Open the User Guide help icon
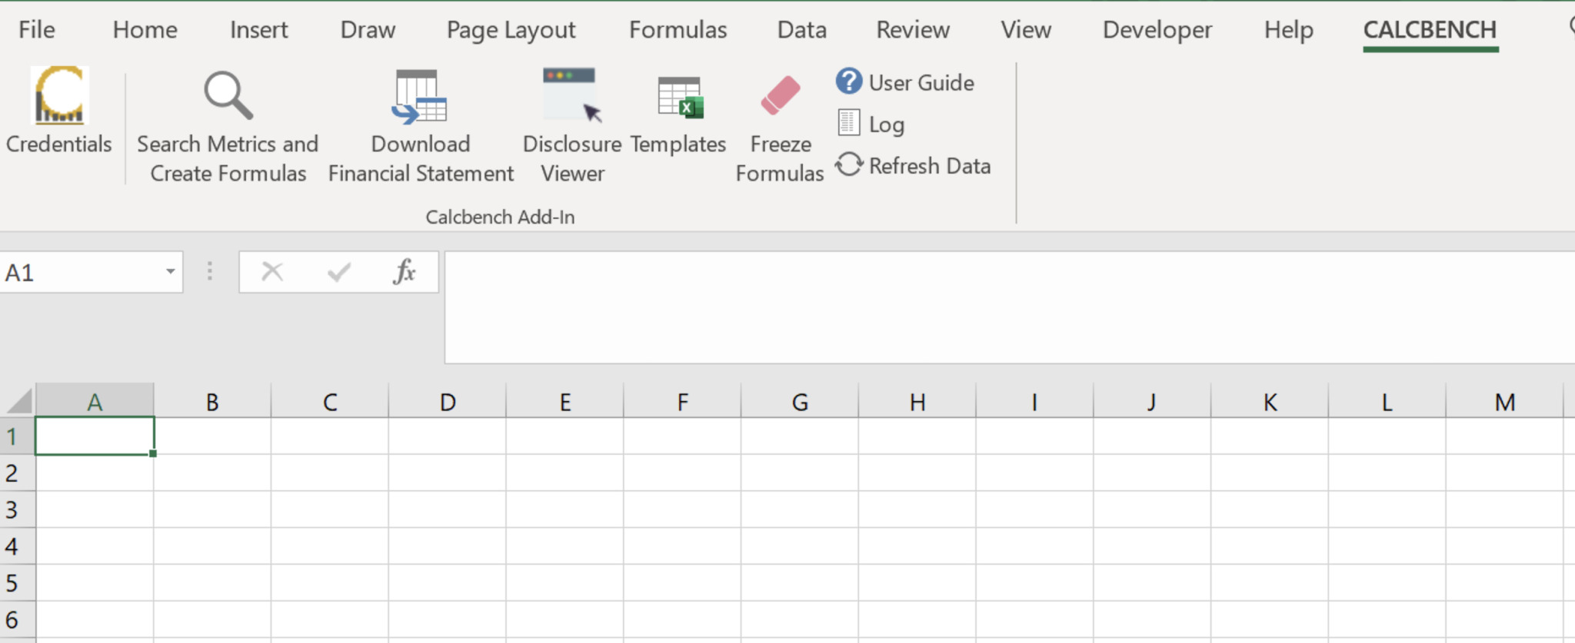This screenshot has height=643, width=1575. pyautogui.click(x=849, y=81)
